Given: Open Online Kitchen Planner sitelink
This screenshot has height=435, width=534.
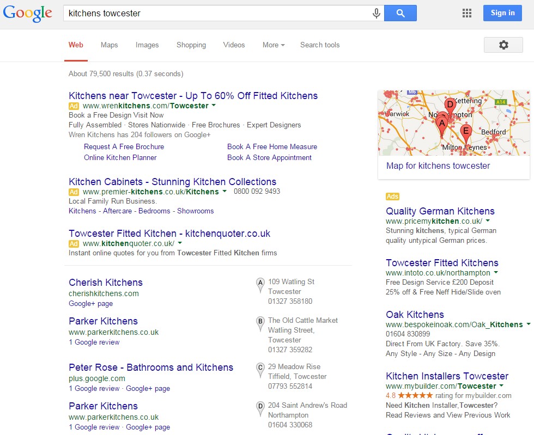Looking at the screenshot, I should [120, 157].
